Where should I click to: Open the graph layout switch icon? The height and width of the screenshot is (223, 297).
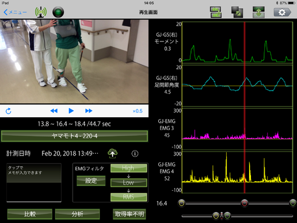[x=216, y=12]
